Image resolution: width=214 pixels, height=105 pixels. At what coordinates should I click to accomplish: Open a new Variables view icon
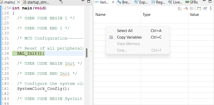[x=199, y=9]
